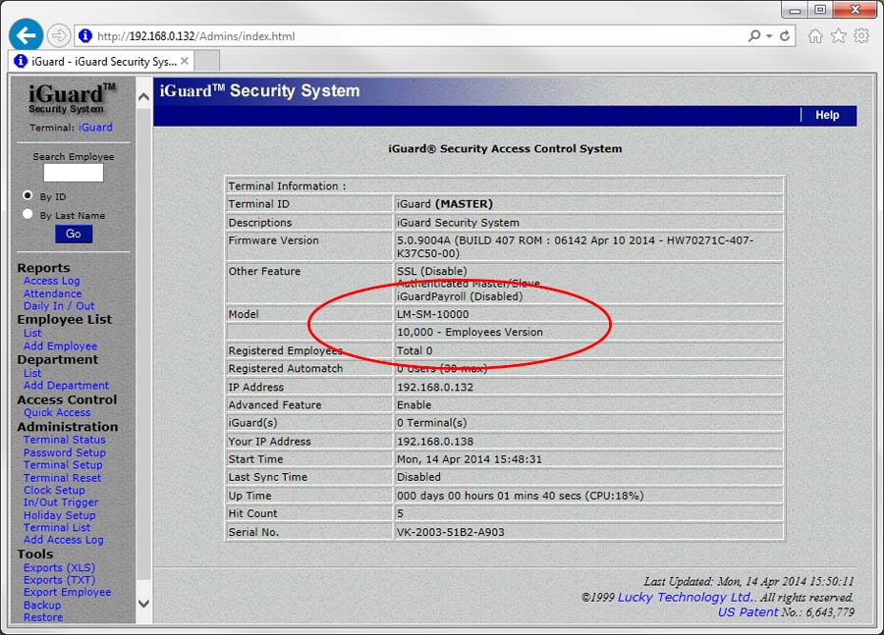
Task: Click the Add Employee link
Action: (60, 345)
